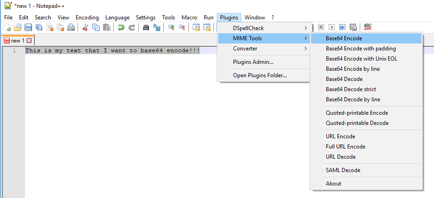Select Base64 Encode menu entry
Viewport: 434px width, 198px height.
[366, 38]
